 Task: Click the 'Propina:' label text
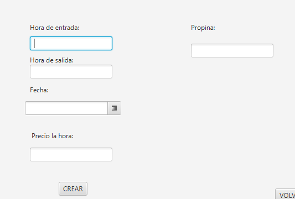pos(203,28)
